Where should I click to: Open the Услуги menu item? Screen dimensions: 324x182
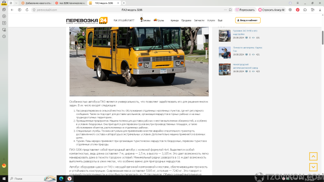pyautogui.click(x=211, y=20)
